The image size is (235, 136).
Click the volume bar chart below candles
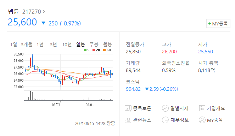[x=69, y=96]
